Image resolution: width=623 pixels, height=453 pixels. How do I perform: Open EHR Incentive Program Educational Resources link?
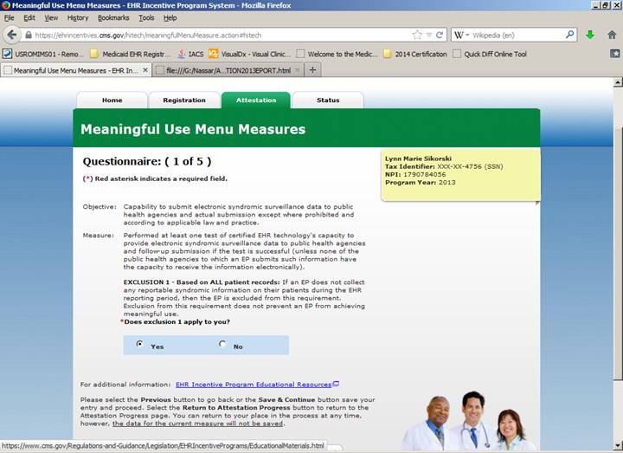[254, 385]
